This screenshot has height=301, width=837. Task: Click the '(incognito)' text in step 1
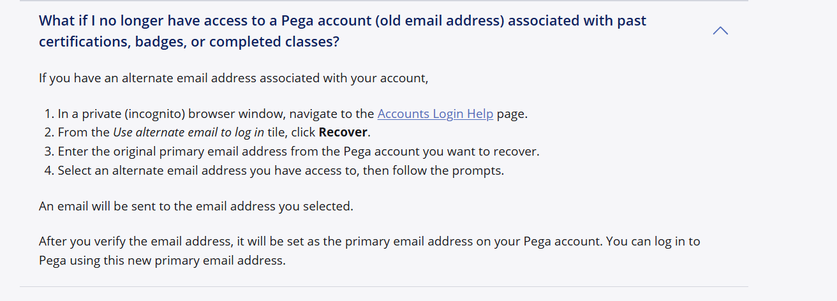pos(156,114)
